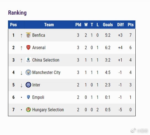Click the Diff column header

[120, 25]
